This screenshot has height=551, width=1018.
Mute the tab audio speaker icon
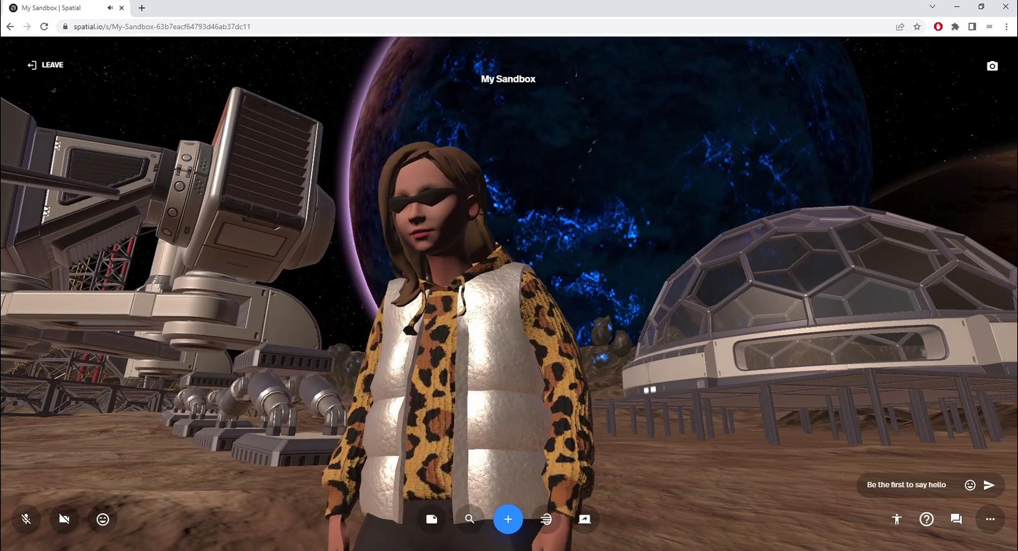tap(110, 8)
